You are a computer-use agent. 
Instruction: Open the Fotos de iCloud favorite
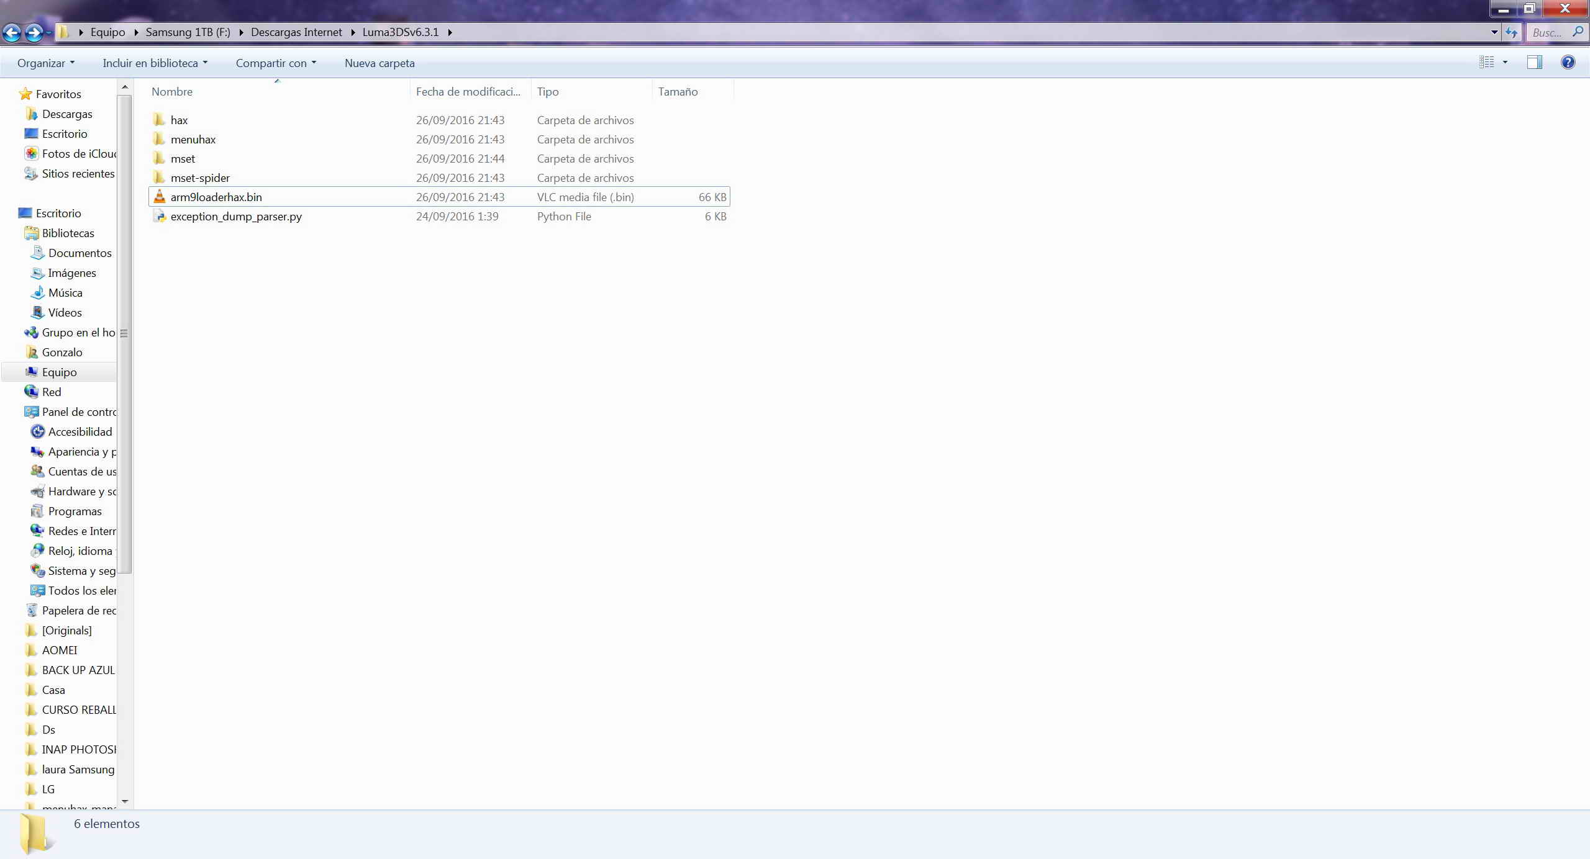click(78, 153)
